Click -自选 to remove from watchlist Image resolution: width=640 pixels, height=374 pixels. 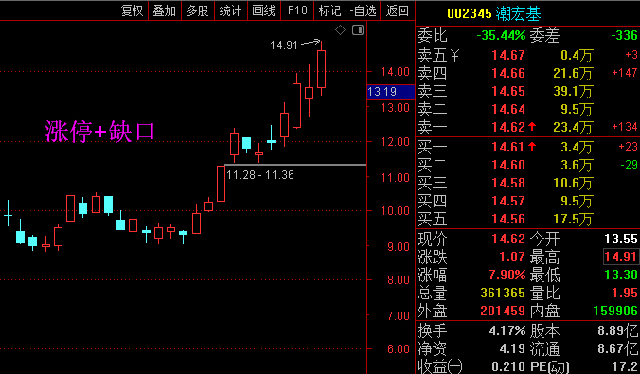click(364, 10)
